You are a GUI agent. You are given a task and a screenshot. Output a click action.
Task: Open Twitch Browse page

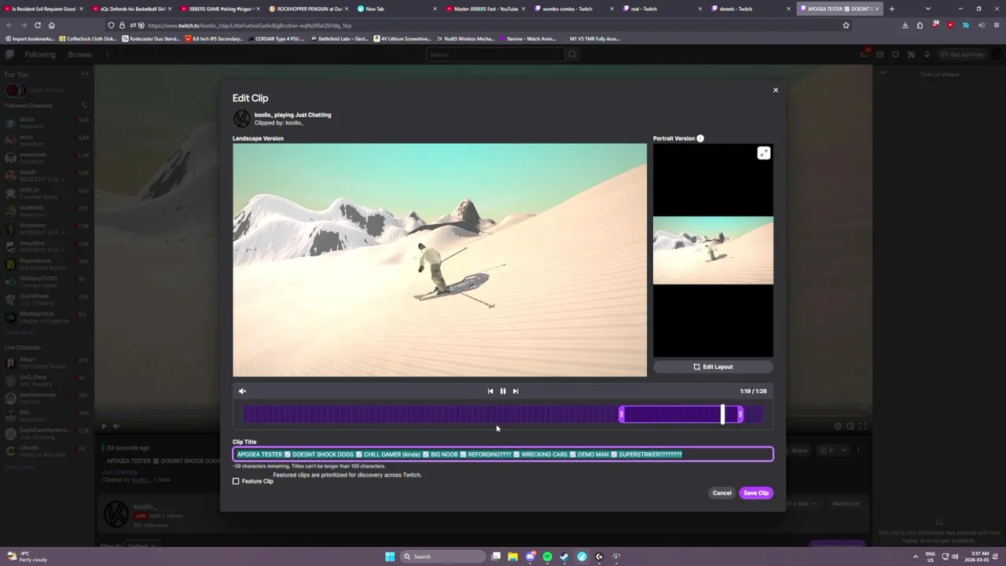click(x=79, y=54)
